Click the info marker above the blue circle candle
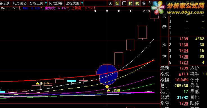Image resolution: width=207 pixels, height=108 pixels. (x=95, y=11)
